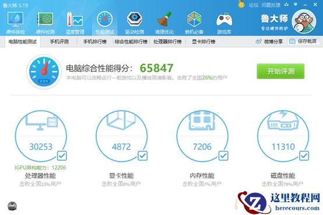Screen dimensions: 323x215
Task: Click the processor score 30253
Action: click(x=41, y=147)
